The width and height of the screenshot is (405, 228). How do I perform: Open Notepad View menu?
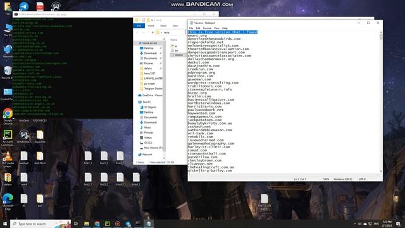(x=216, y=28)
